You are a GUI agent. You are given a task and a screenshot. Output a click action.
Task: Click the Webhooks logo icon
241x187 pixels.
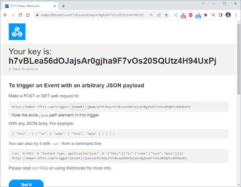click(x=17, y=31)
